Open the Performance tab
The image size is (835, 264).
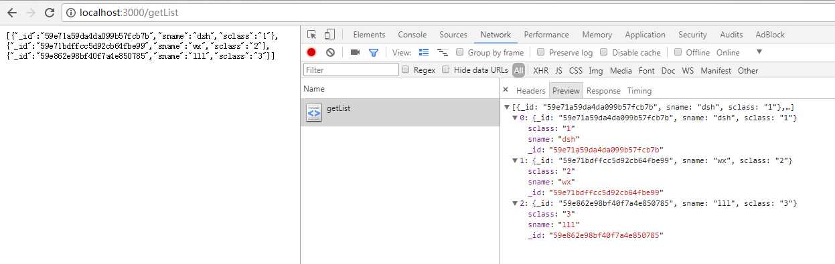point(546,35)
